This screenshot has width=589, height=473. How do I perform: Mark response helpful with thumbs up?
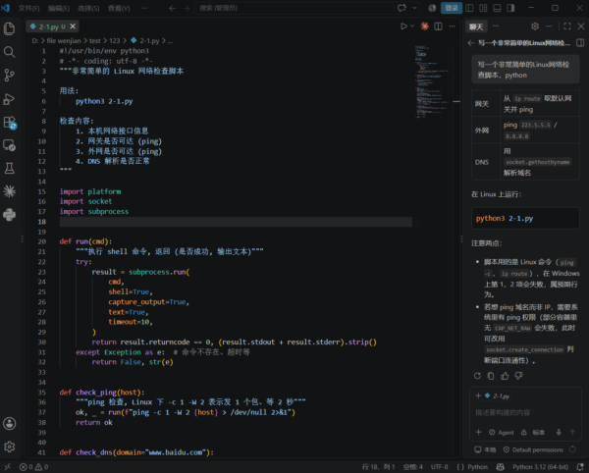[505, 376]
